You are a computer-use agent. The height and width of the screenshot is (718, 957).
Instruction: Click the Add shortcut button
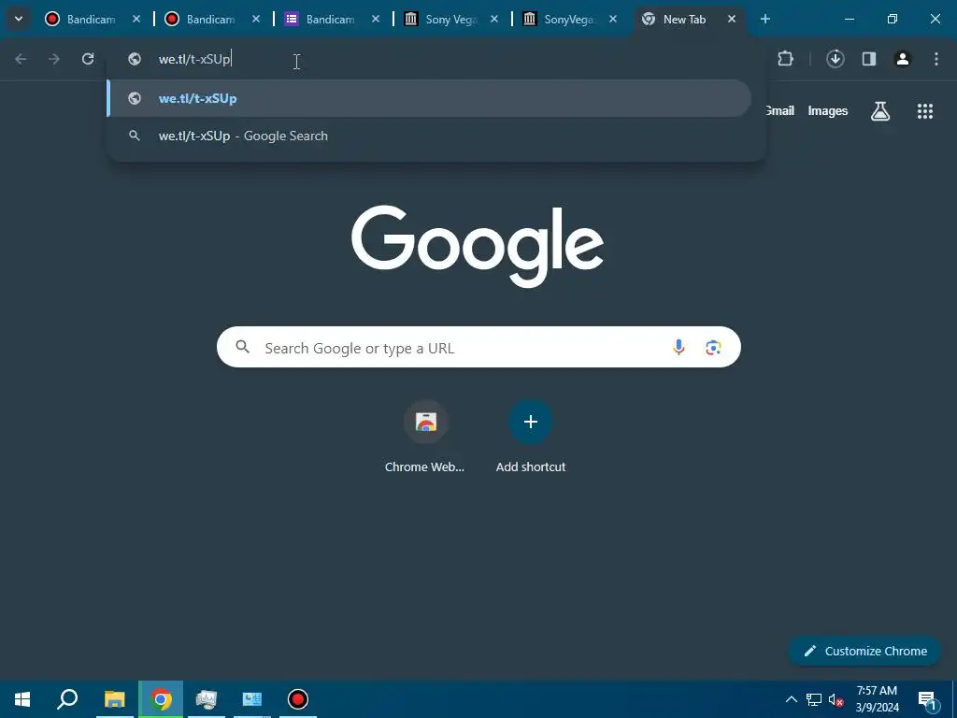click(531, 437)
